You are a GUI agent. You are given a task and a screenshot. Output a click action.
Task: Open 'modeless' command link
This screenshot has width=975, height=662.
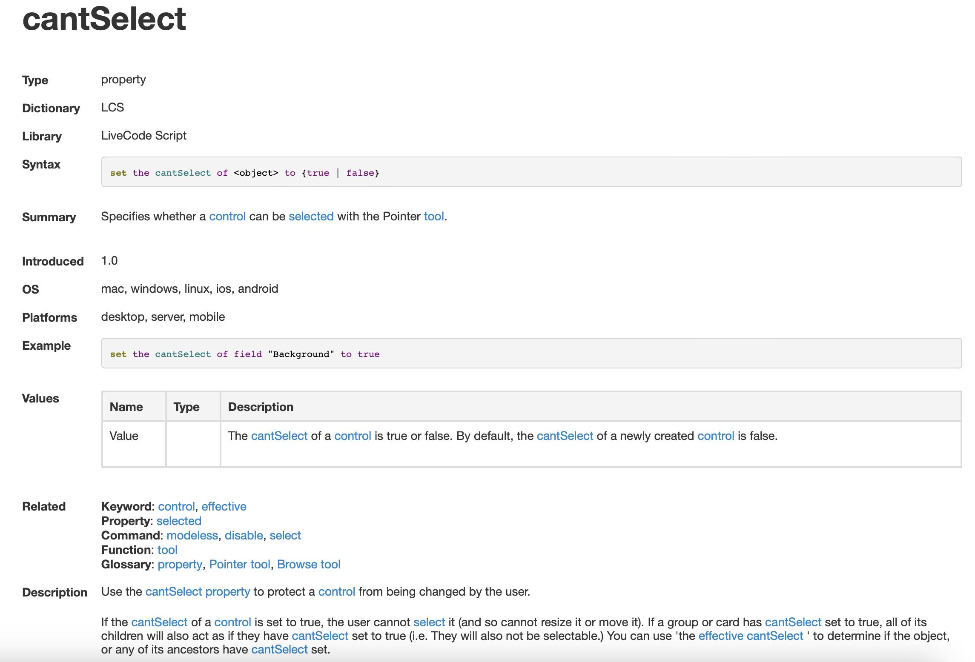192,535
